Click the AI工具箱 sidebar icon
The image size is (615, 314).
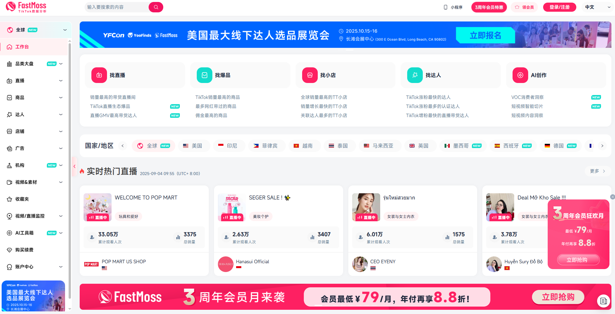tap(9, 233)
